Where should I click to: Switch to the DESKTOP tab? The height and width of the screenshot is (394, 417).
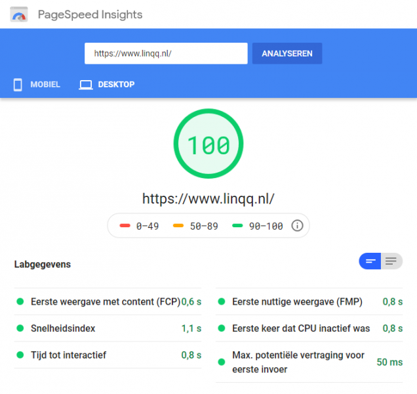point(116,85)
